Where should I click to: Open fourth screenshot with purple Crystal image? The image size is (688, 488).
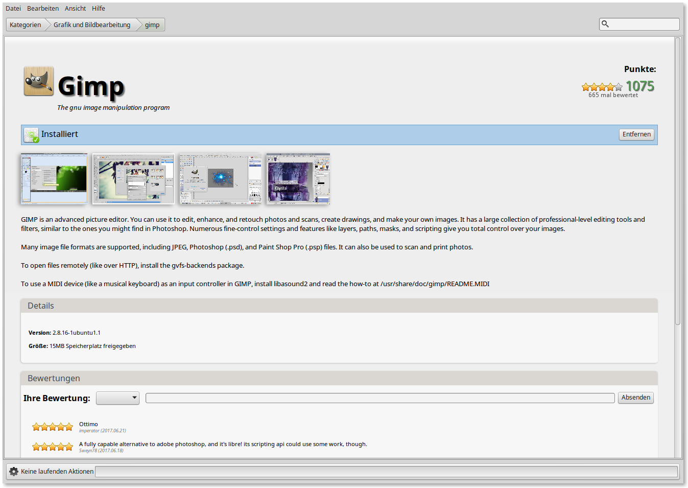(x=298, y=178)
